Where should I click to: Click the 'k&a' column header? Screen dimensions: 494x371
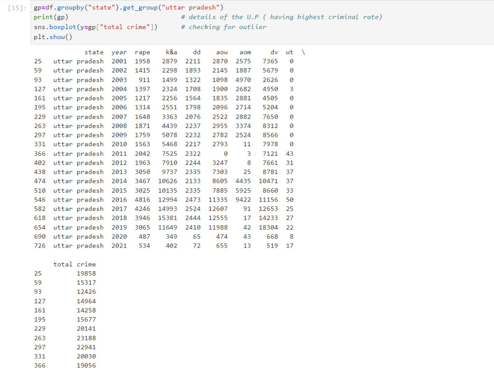pos(171,52)
